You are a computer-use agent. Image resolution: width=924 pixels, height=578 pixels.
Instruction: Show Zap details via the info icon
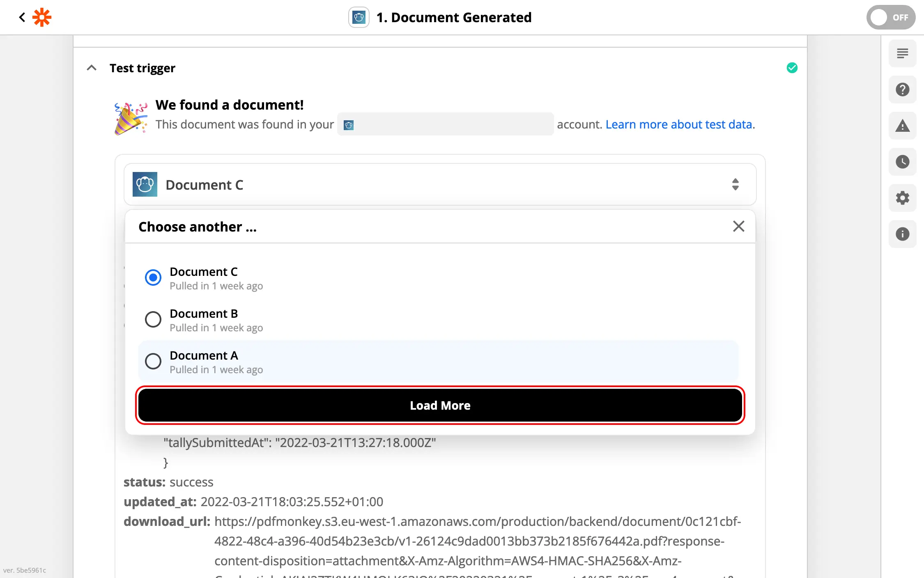click(902, 234)
